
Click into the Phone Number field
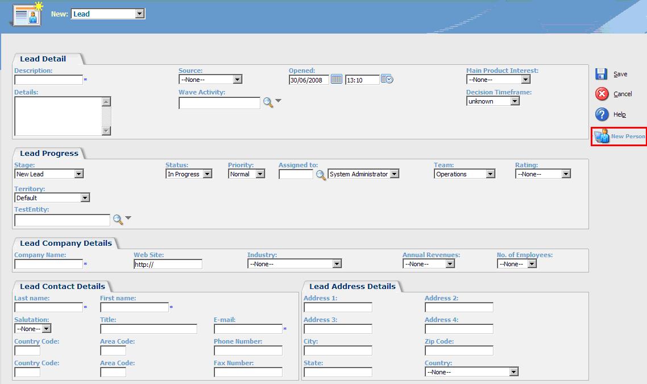[248, 350]
